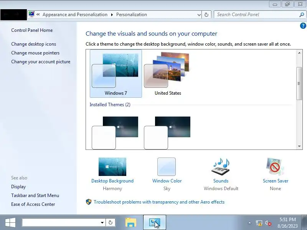Open the taskbar address dropdown arrow
The width and height of the screenshot is (307, 230).
pos(102,222)
